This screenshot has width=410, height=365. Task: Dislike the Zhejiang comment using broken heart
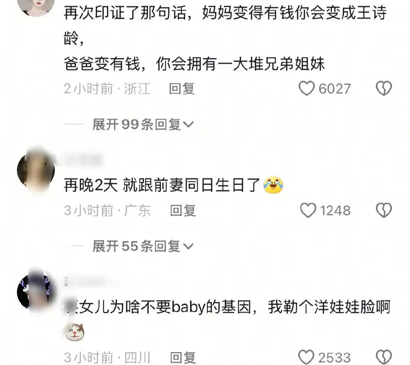384,88
